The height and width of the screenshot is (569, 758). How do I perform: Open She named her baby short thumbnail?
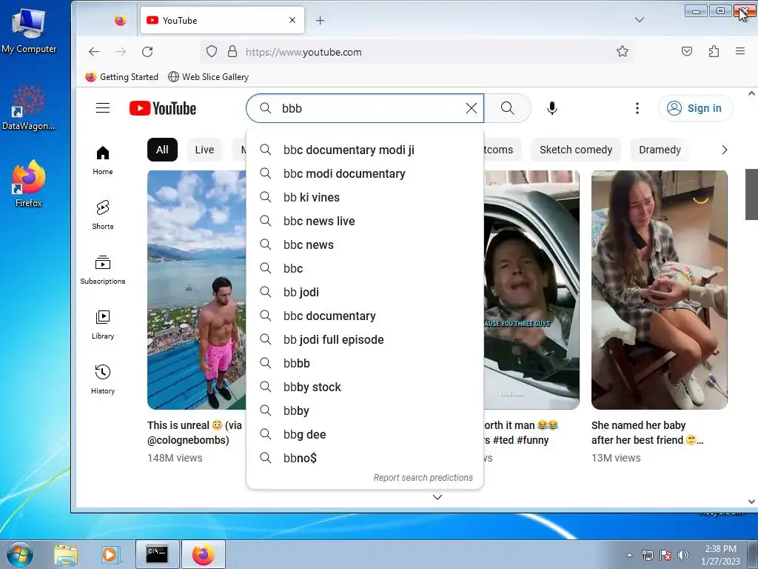pos(660,290)
